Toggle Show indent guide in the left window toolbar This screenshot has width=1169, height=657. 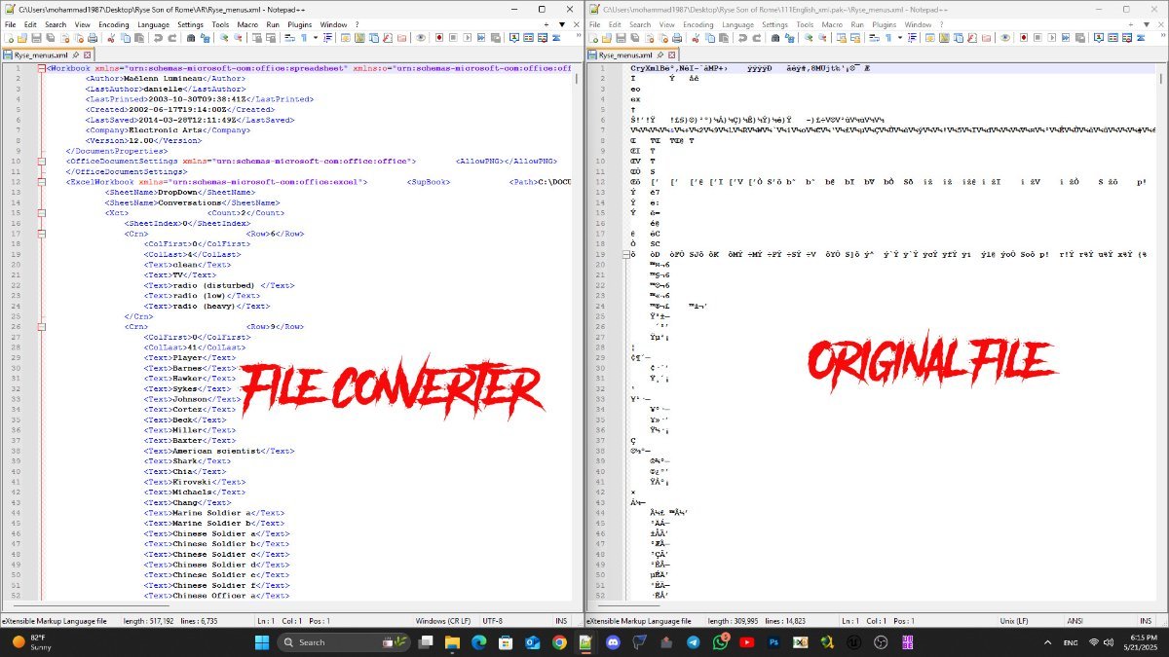[327, 38]
